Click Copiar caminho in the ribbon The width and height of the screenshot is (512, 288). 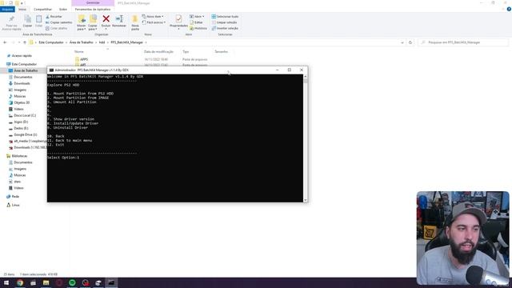pos(58,22)
